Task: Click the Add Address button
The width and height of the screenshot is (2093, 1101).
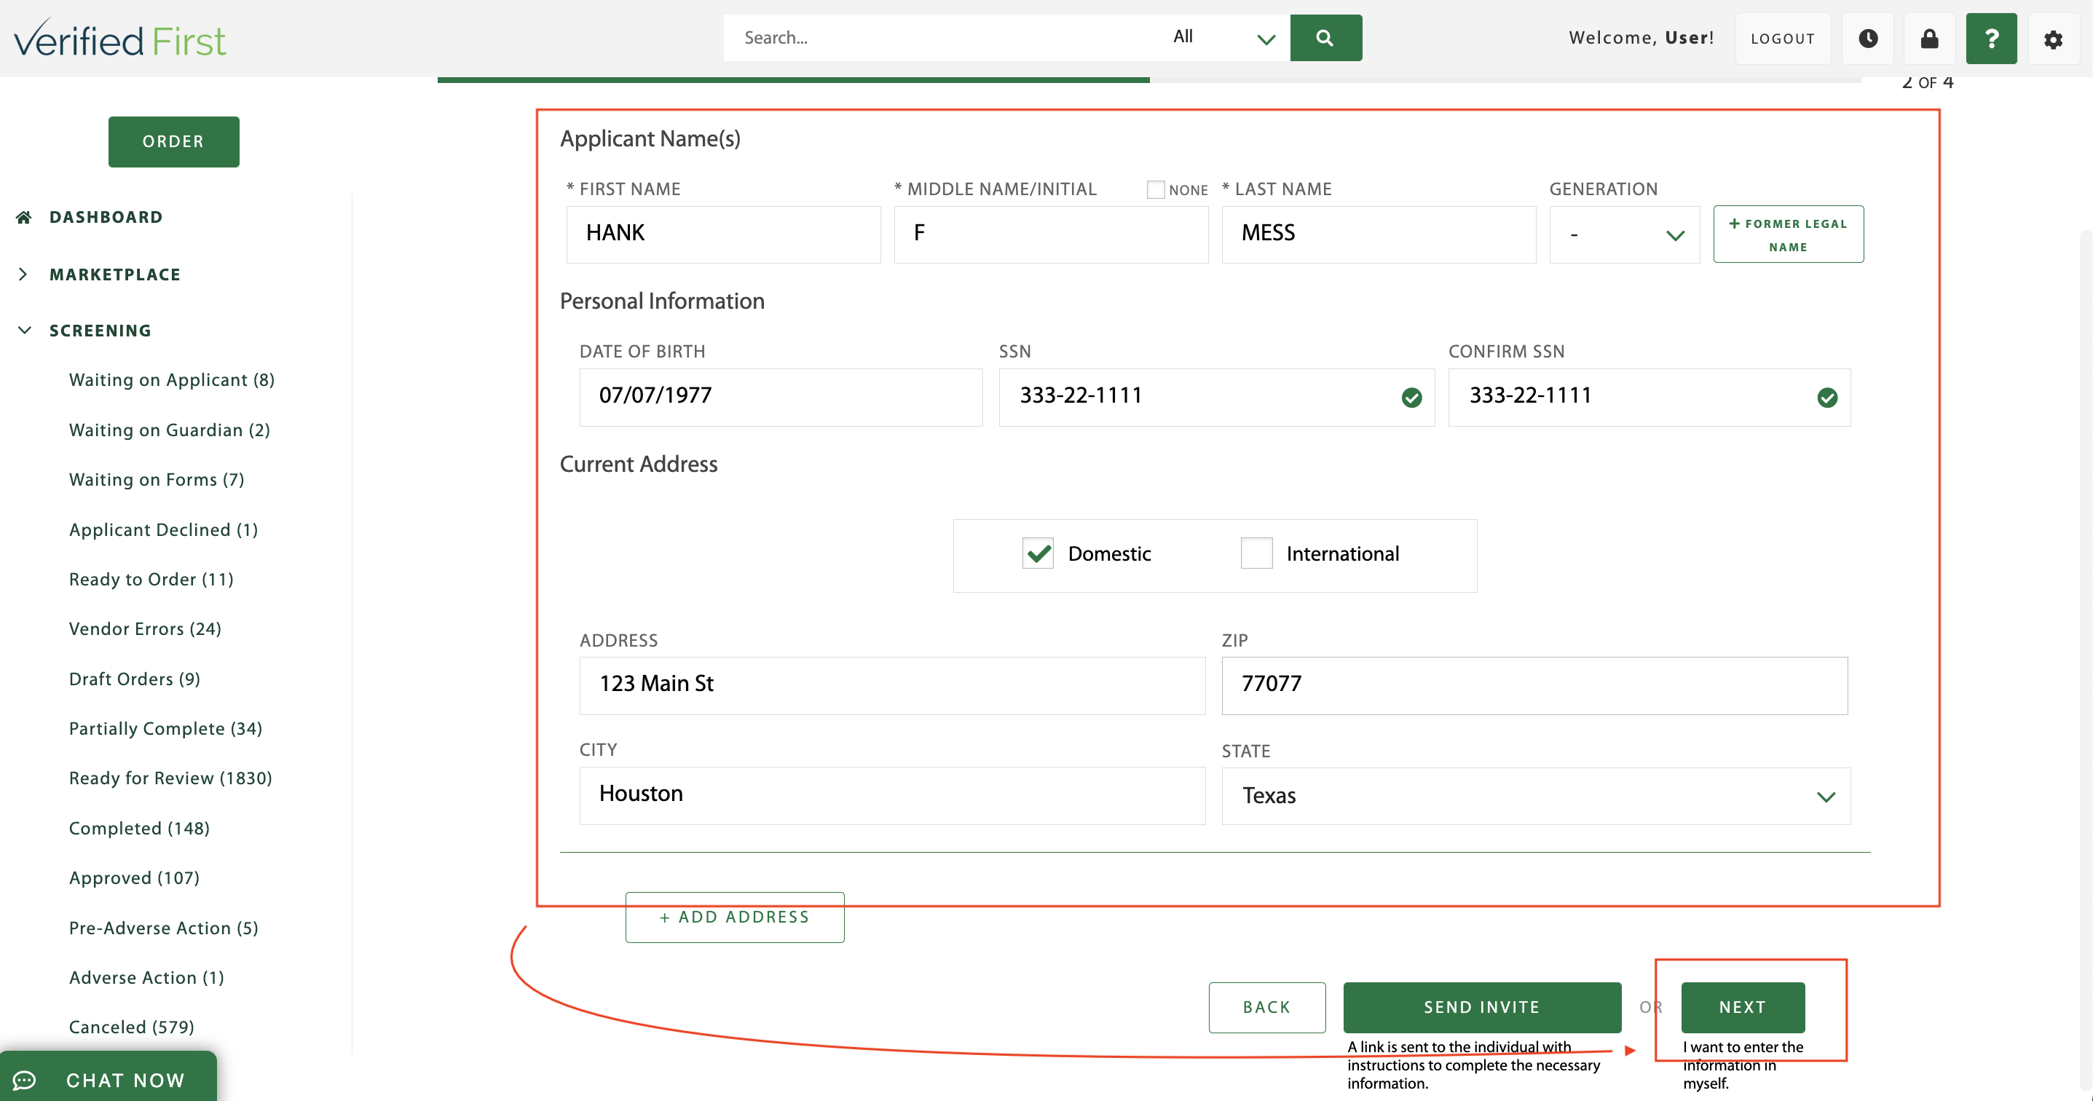Action: click(735, 917)
